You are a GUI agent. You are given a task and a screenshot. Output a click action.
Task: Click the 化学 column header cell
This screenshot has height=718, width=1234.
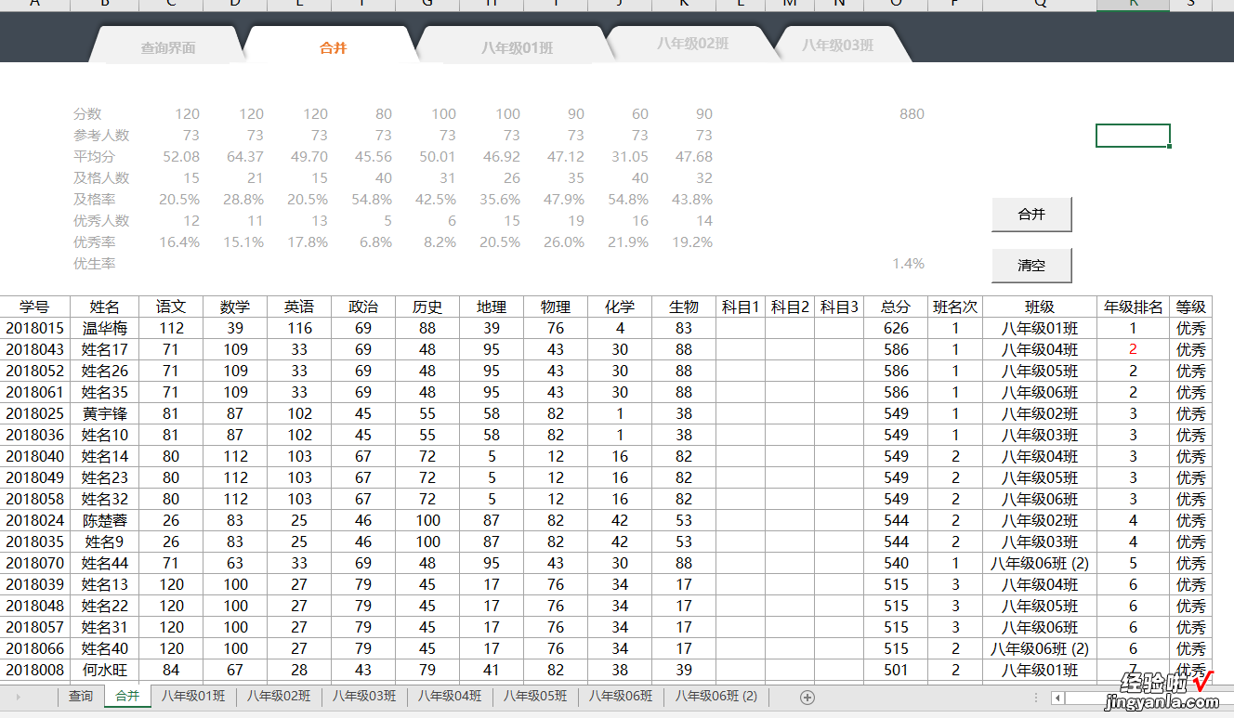620,307
